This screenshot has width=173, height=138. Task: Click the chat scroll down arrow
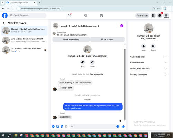click(125, 121)
